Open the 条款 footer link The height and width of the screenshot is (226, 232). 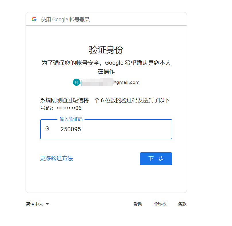[182, 204]
